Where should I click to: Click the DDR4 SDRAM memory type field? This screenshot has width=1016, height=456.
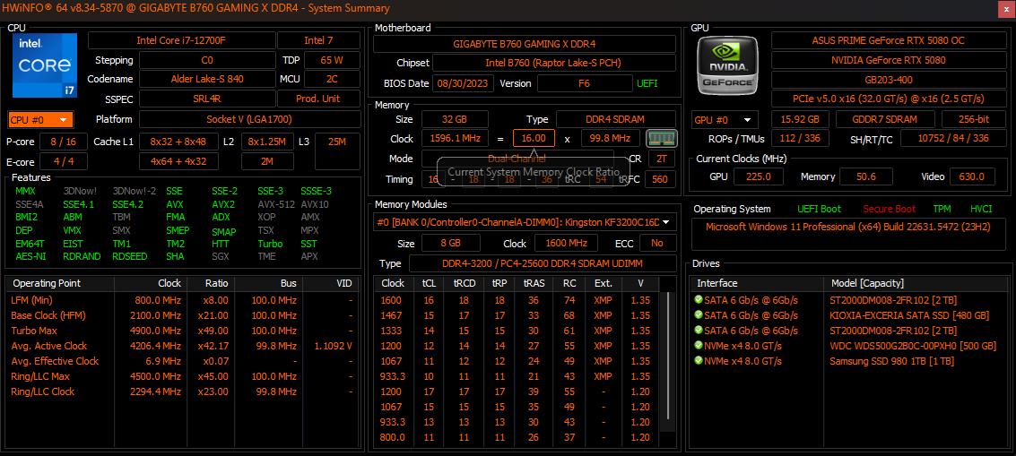click(x=616, y=119)
